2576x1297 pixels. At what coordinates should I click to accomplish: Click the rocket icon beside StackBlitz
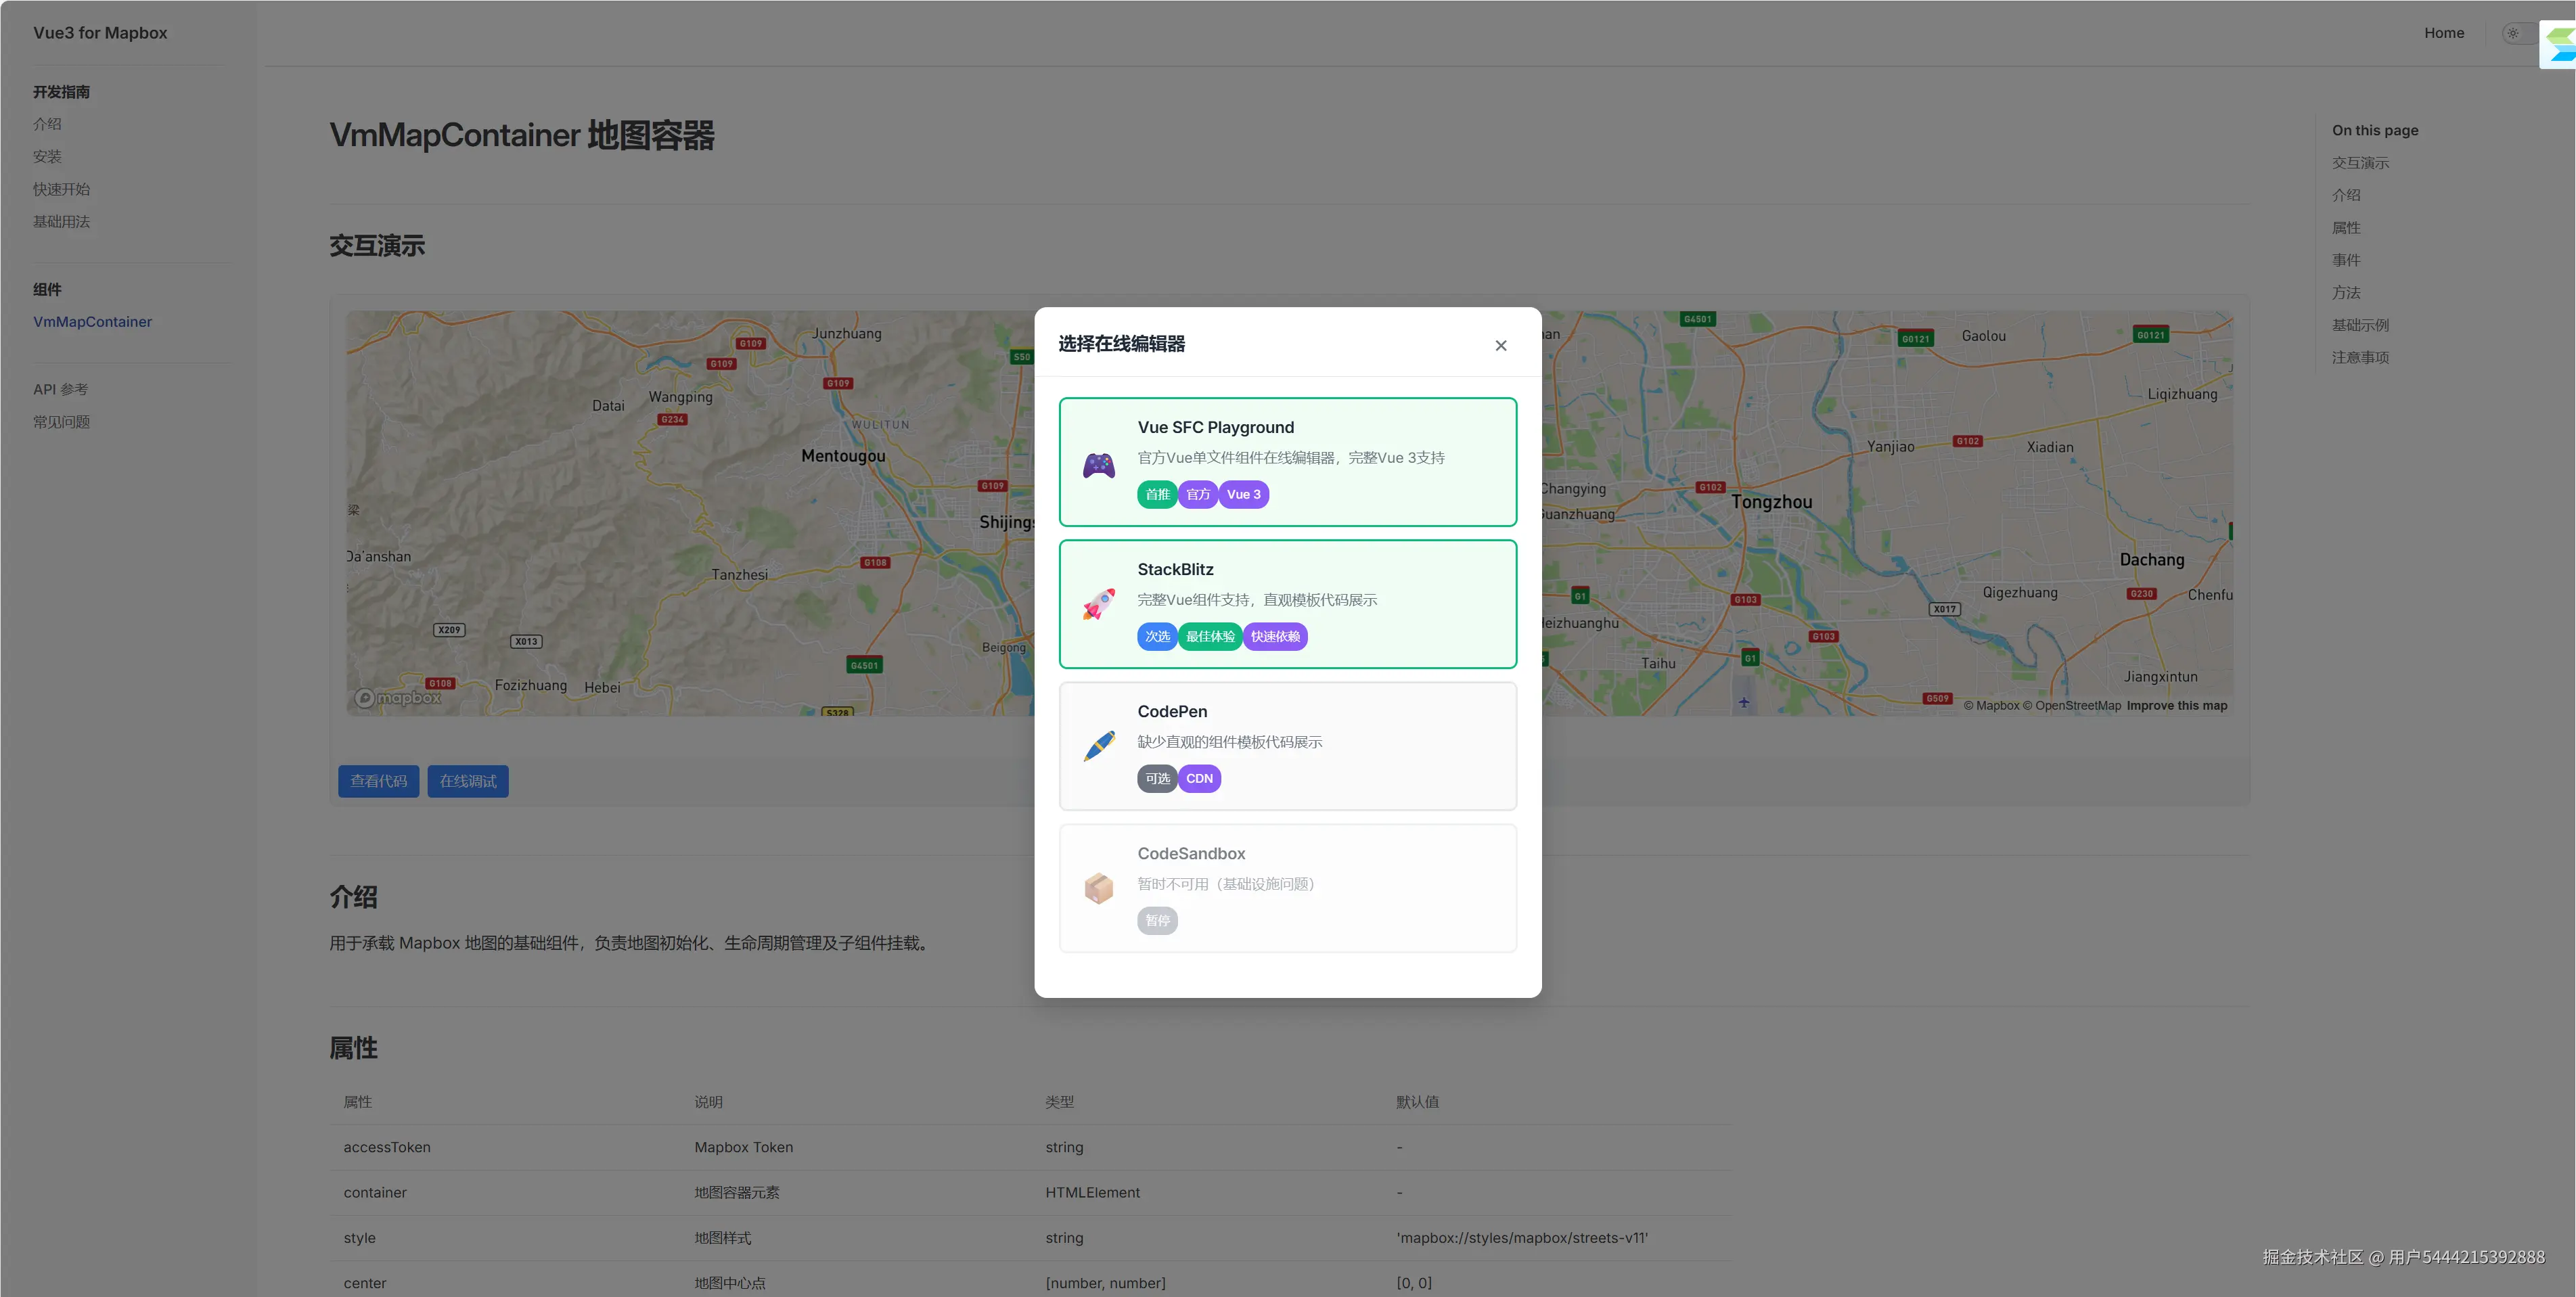(x=1098, y=605)
